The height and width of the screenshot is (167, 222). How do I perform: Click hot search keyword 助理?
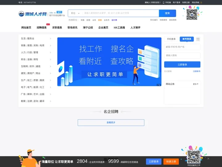tap(88, 20)
